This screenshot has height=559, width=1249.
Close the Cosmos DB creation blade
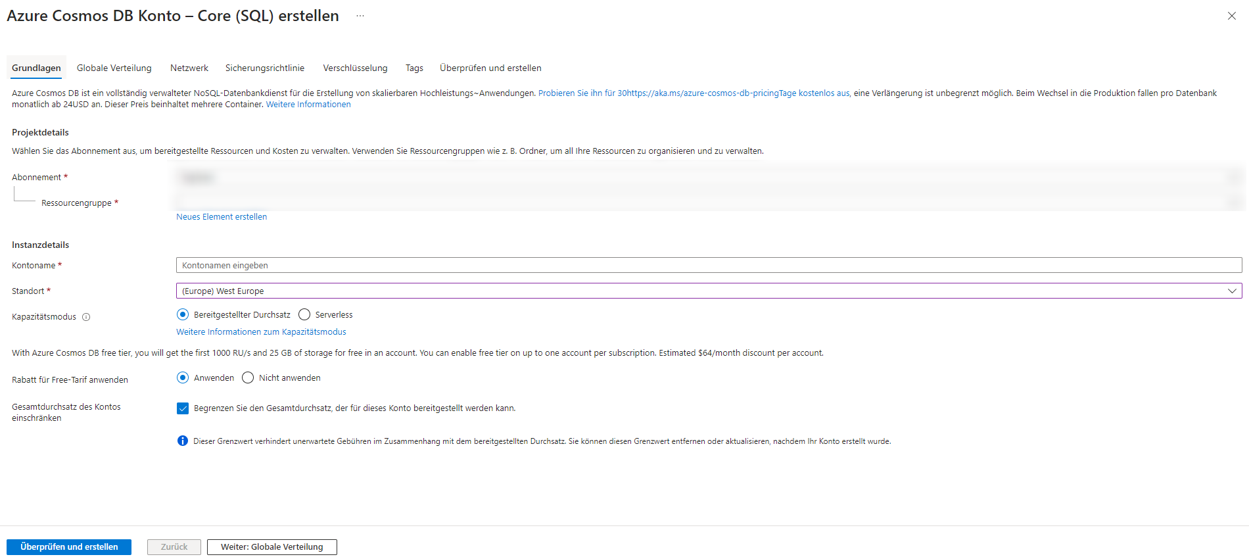coord(1231,16)
